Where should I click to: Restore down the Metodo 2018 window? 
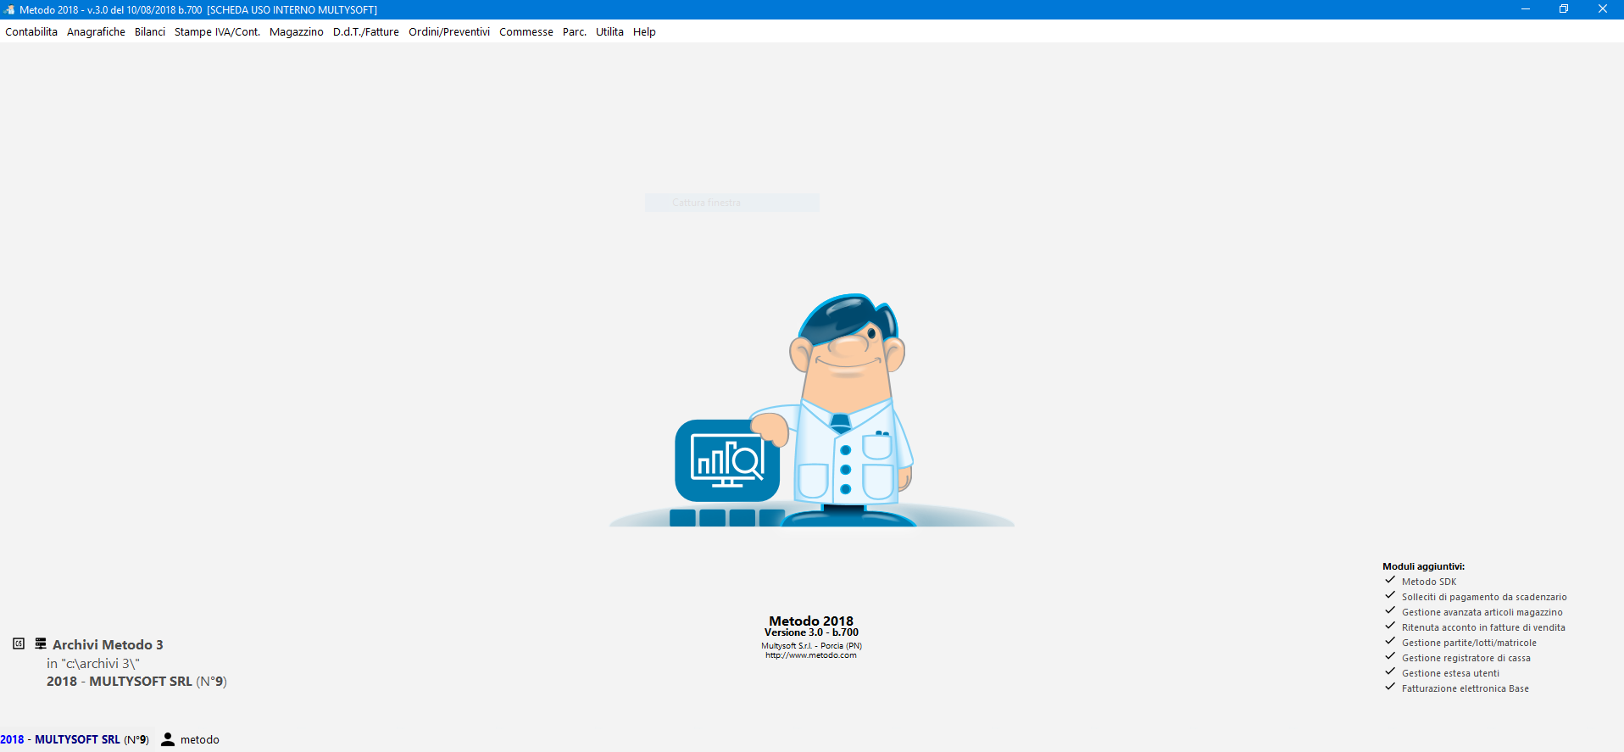[x=1564, y=9]
